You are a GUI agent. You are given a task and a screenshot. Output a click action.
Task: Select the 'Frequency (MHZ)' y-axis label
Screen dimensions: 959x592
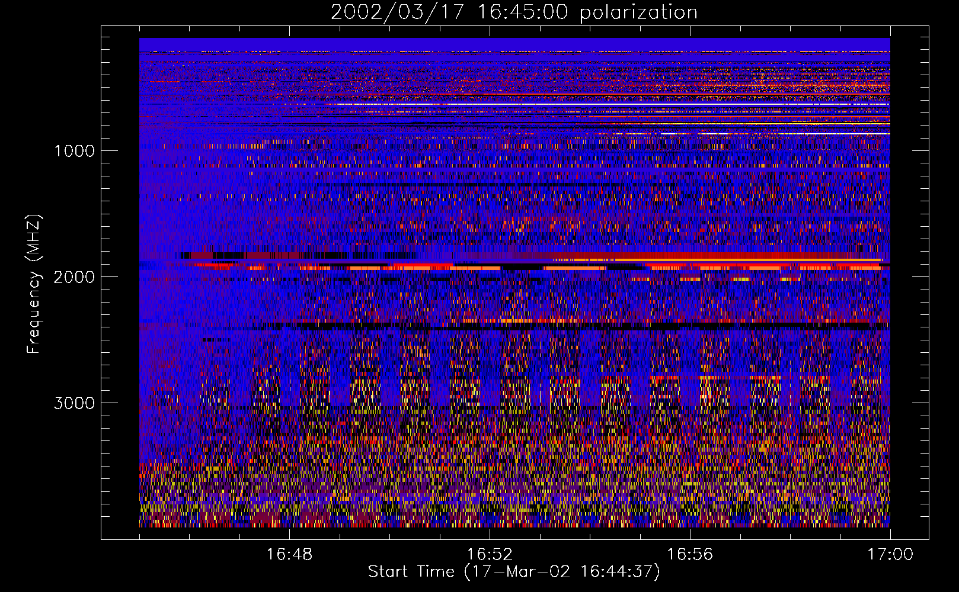click(x=34, y=284)
